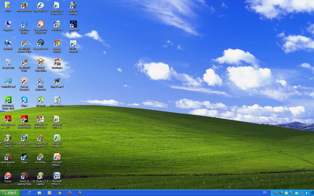Click the inter explorer desktop icon
314x196 pixels.
click(x=57, y=102)
